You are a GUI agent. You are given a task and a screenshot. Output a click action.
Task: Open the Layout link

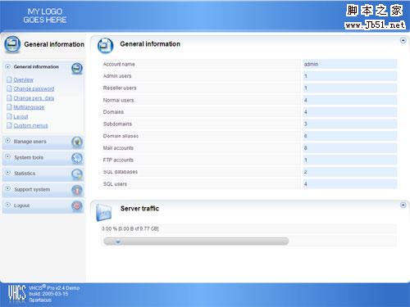pyautogui.click(x=20, y=116)
